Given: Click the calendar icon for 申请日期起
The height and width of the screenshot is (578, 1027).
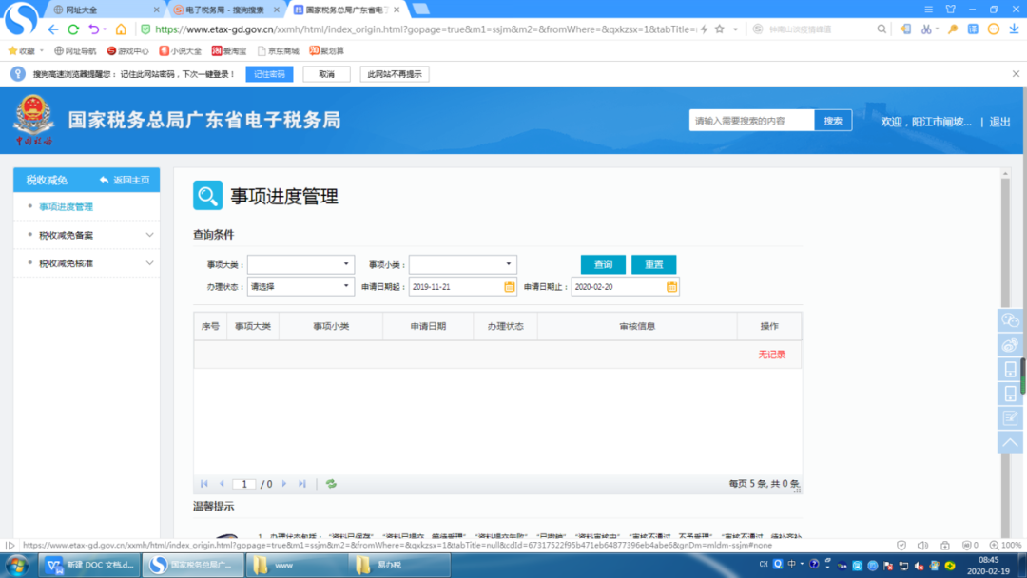Looking at the screenshot, I should click(x=509, y=287).
